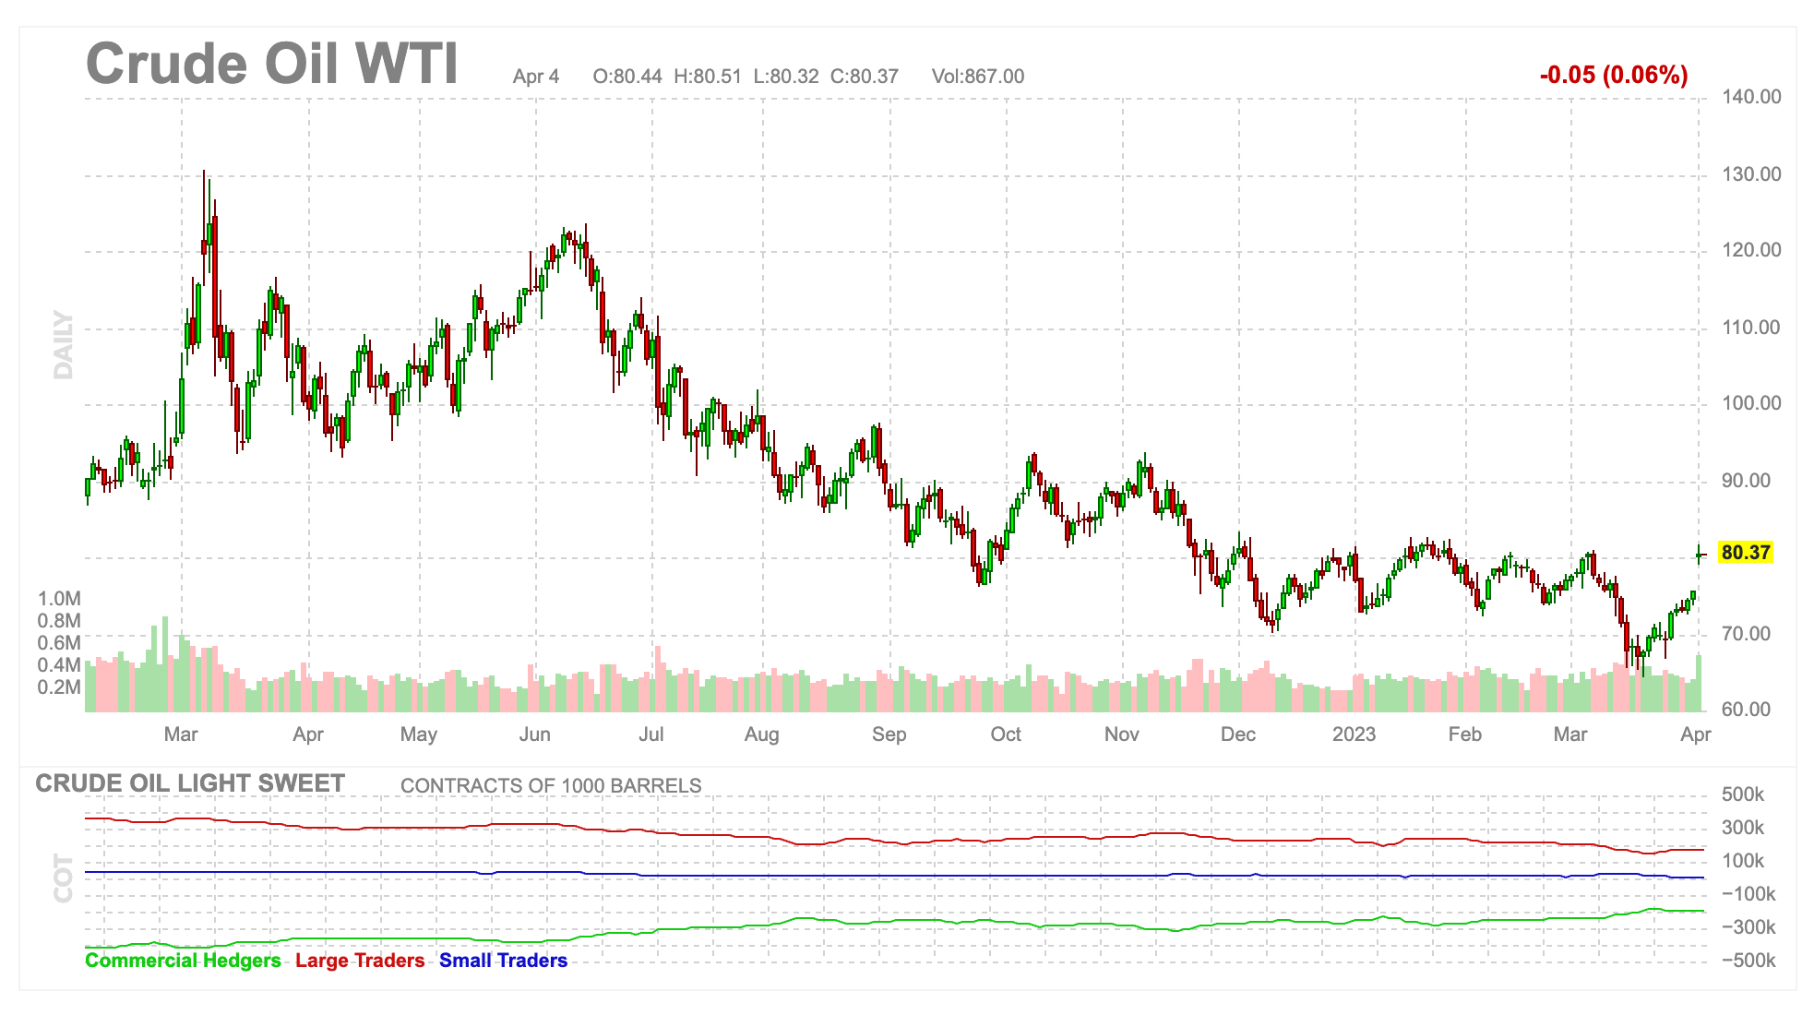This screenshot has height=1015, width=1814.
Task: Click the Vol:867.00 volume readout
Action: point(978,77)
